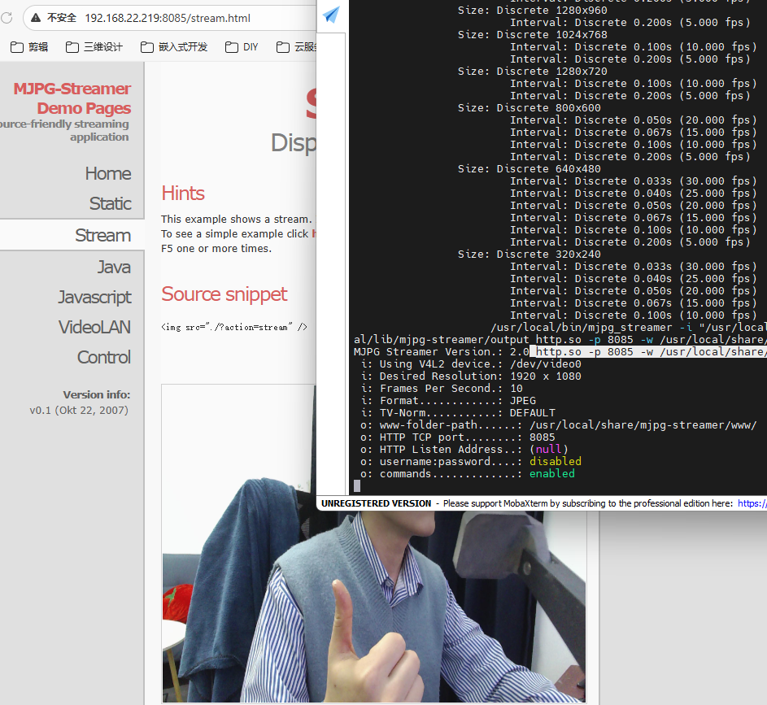Click the MobaXterm professional edition https link
This screenshot has height=705, width=767.
[752, 503]
